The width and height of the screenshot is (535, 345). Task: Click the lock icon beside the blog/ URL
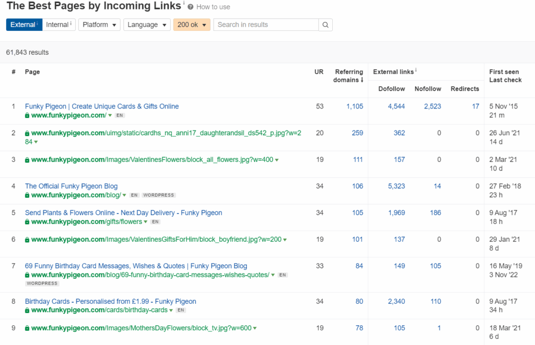[x=27, y=195]
